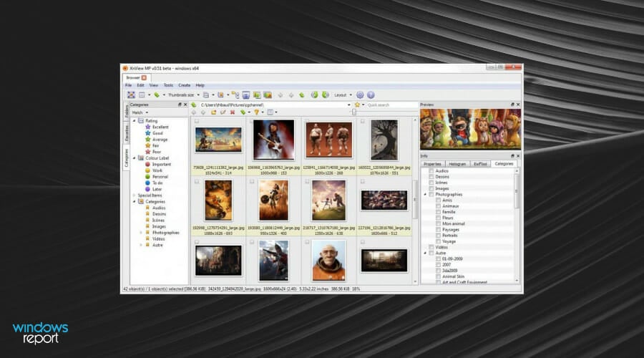This screenshot has height=358, width=644.
Task: Click the green right rotate icon
Action: coord(325,95)
